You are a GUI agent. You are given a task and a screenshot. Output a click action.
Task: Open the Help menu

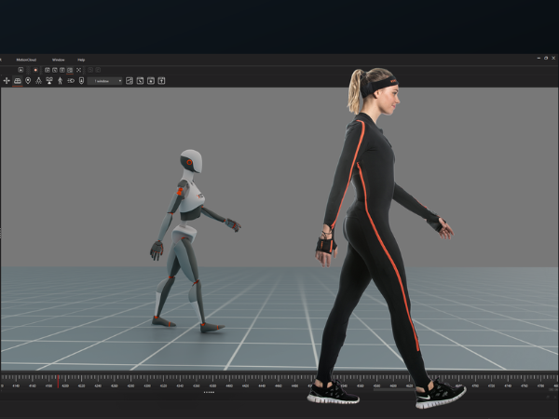(81, 60)
